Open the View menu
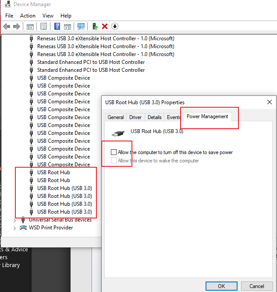Viewport: 277px width, 292px height. point(48,16)
